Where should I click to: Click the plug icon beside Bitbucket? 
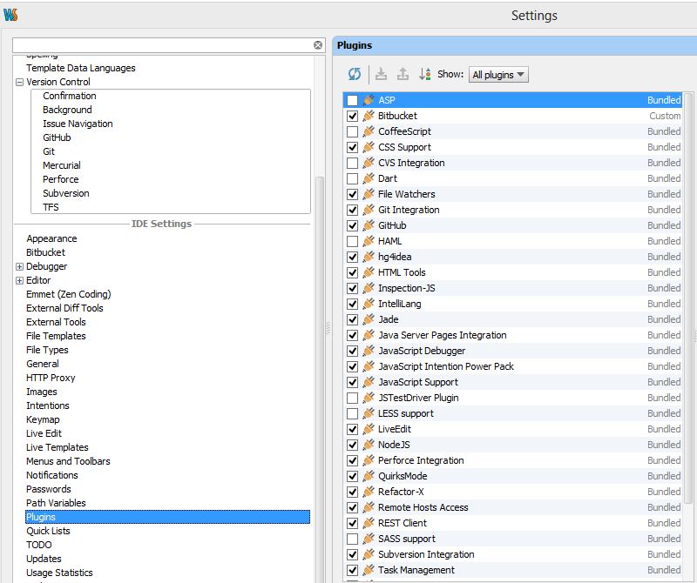tap(369, 116)
